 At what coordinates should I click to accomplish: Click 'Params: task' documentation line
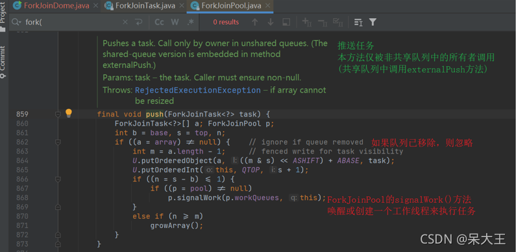[x=202, y=78]
